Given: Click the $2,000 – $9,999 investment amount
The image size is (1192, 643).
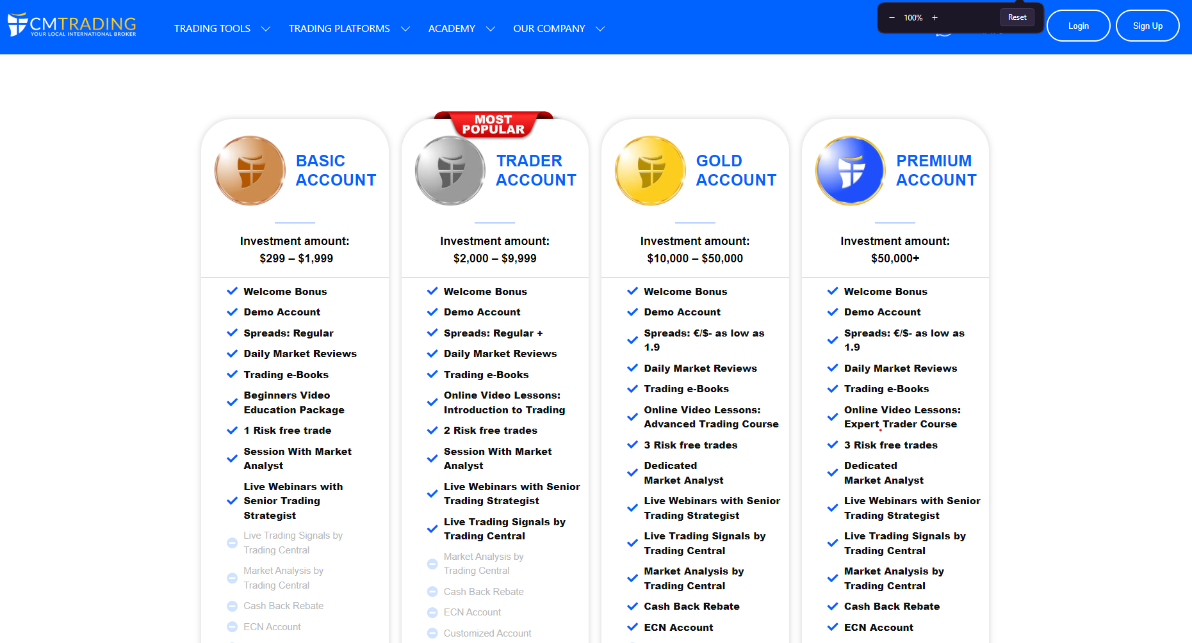Looking at the screenshot, I should click(495, 258).
